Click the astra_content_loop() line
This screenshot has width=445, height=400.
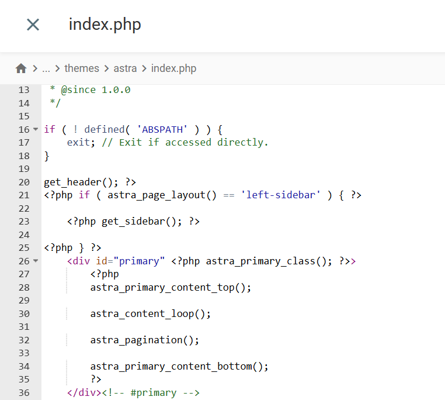pyautogui.click(x=150, y=313)
